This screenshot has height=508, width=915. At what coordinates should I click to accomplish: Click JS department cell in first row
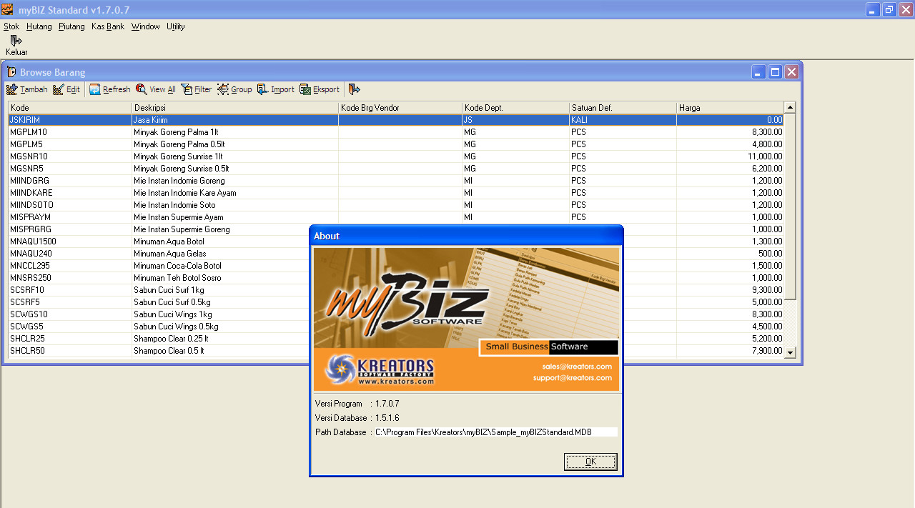(x=515, y=120)
